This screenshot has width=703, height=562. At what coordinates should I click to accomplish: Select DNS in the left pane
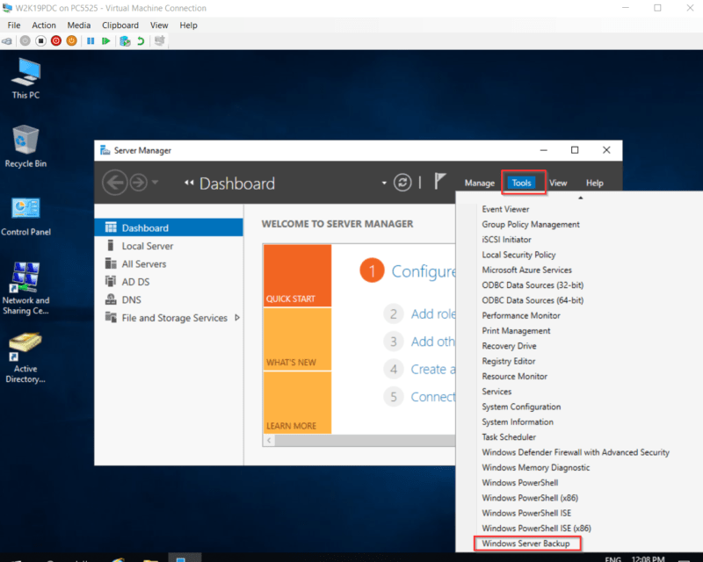coord(169,299)
